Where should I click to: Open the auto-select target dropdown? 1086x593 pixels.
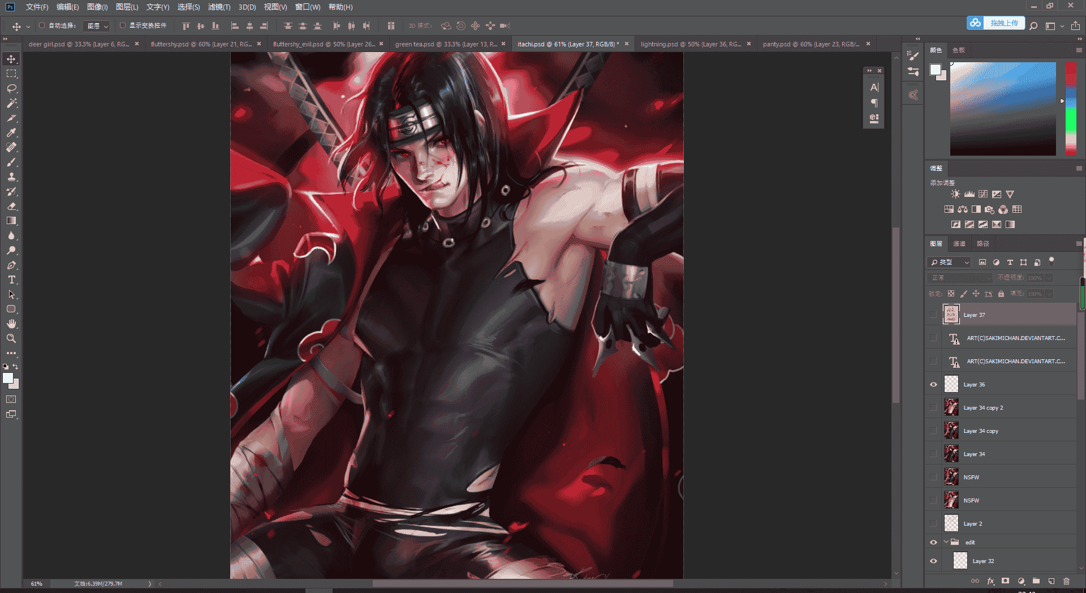(x=97, y=26)
